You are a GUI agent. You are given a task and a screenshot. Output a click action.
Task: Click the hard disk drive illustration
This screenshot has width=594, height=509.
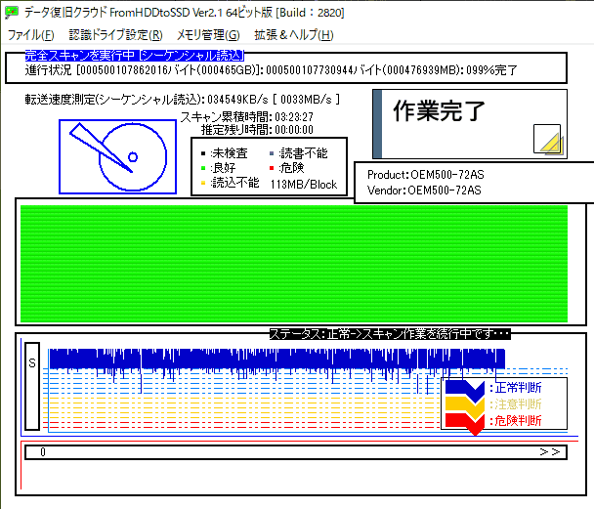(118, 156)
